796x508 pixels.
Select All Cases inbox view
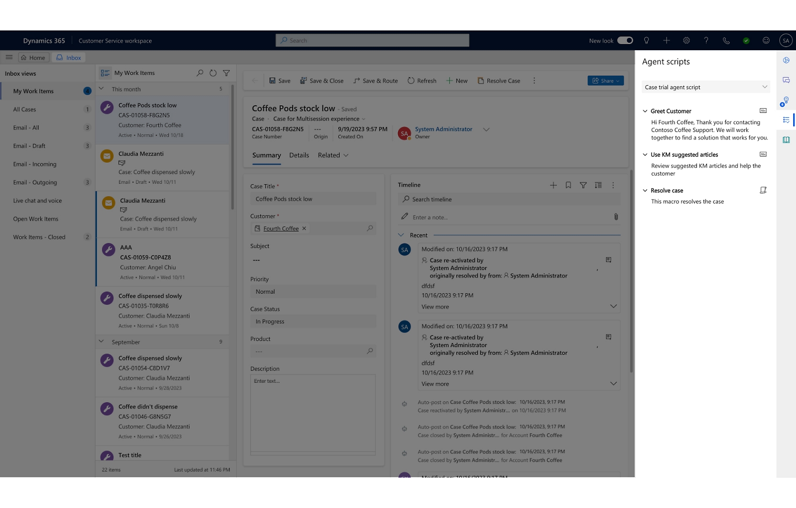click(47, 109)
